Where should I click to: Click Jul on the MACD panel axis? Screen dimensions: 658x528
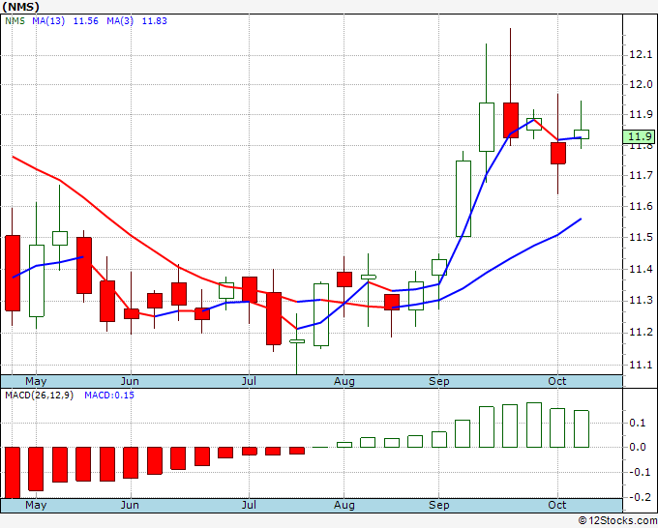click(249, 505)
